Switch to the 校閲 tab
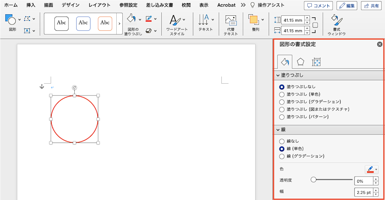The image size is (385, 200). [x=186, y=5]
